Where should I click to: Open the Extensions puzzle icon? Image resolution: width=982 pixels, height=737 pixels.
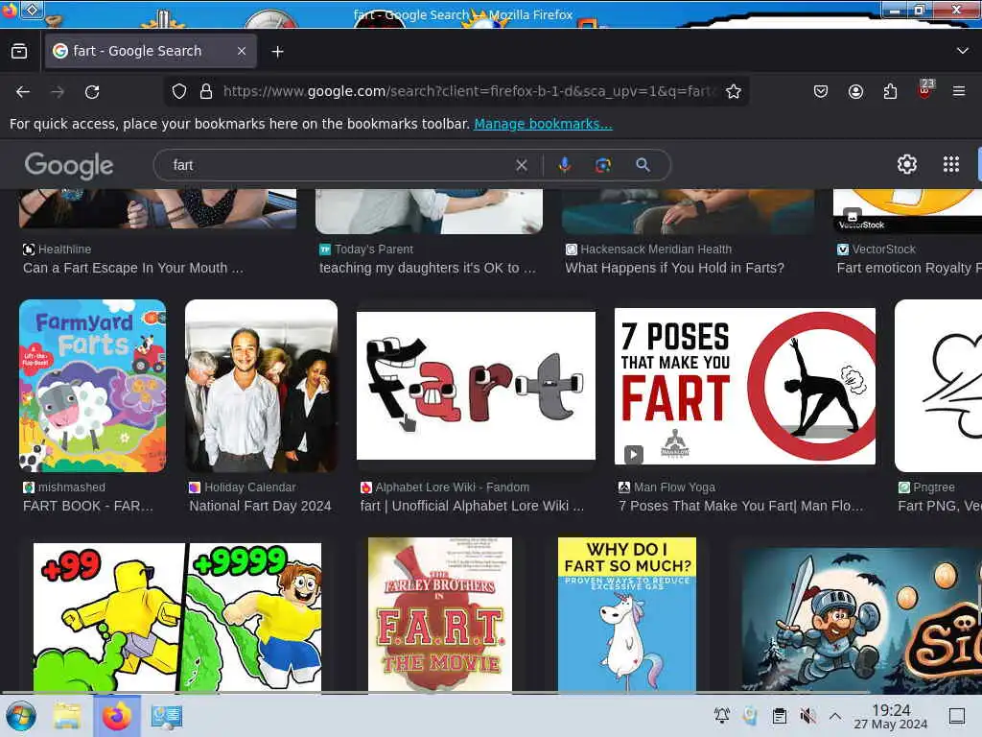(890, 91)
